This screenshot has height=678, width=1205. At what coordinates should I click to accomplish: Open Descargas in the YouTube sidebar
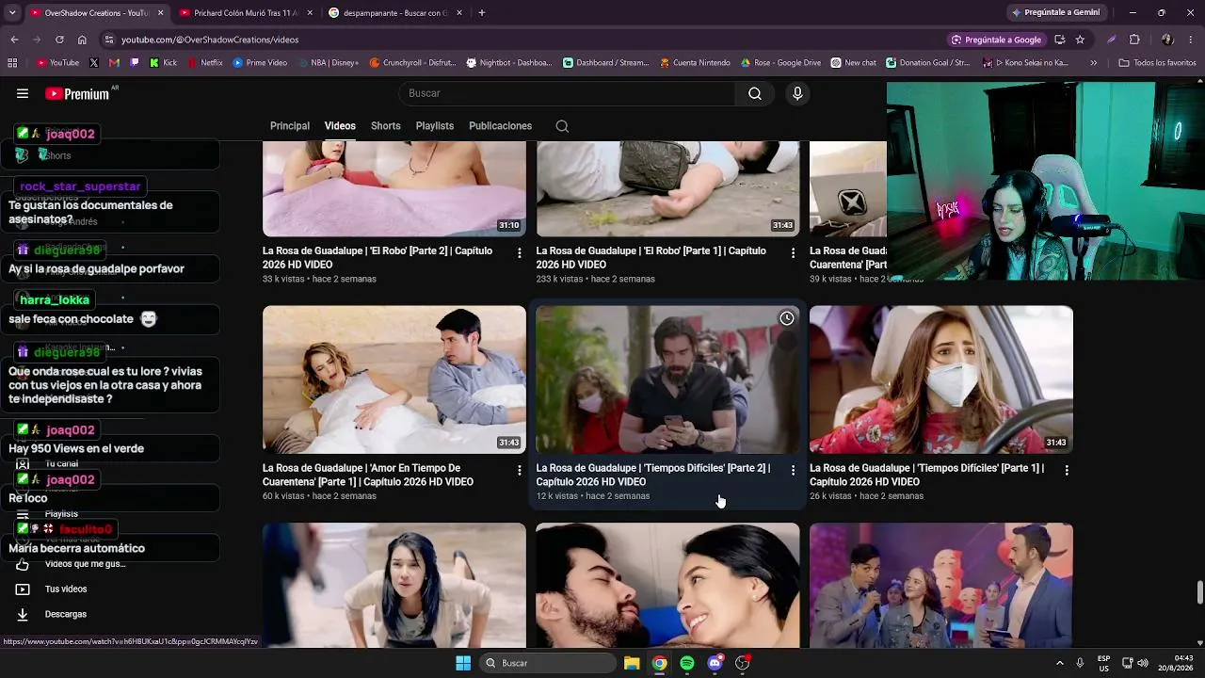[x=66, y=614]
